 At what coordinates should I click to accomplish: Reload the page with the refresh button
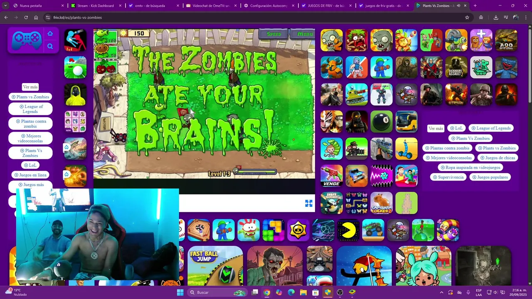26,17
